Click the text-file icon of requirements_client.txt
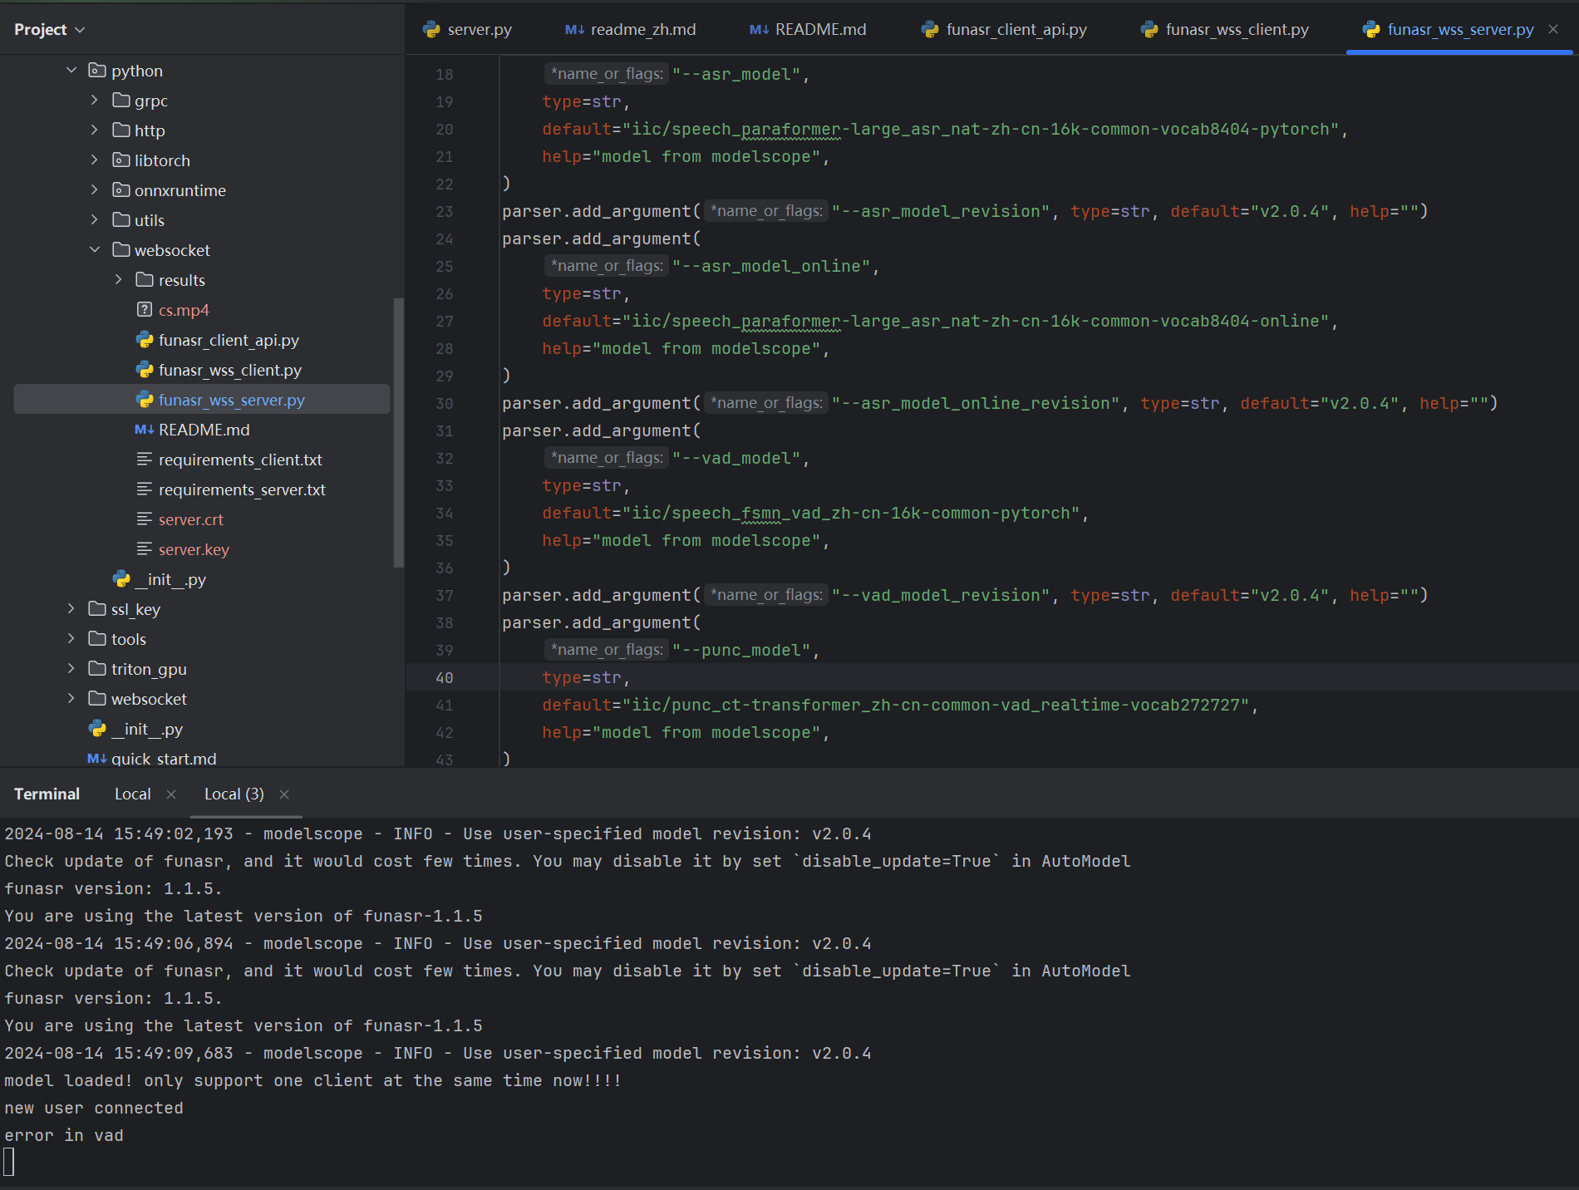This screenshot has width=1579, height=1190. click(x=145, y=460)
